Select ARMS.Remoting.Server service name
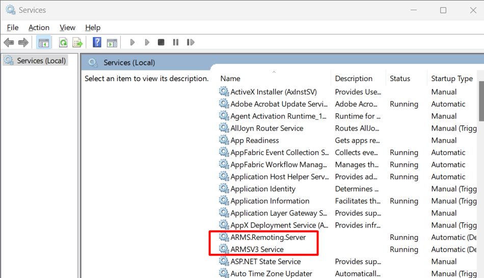This screenshot has height=278, width=484. point(268,237)
